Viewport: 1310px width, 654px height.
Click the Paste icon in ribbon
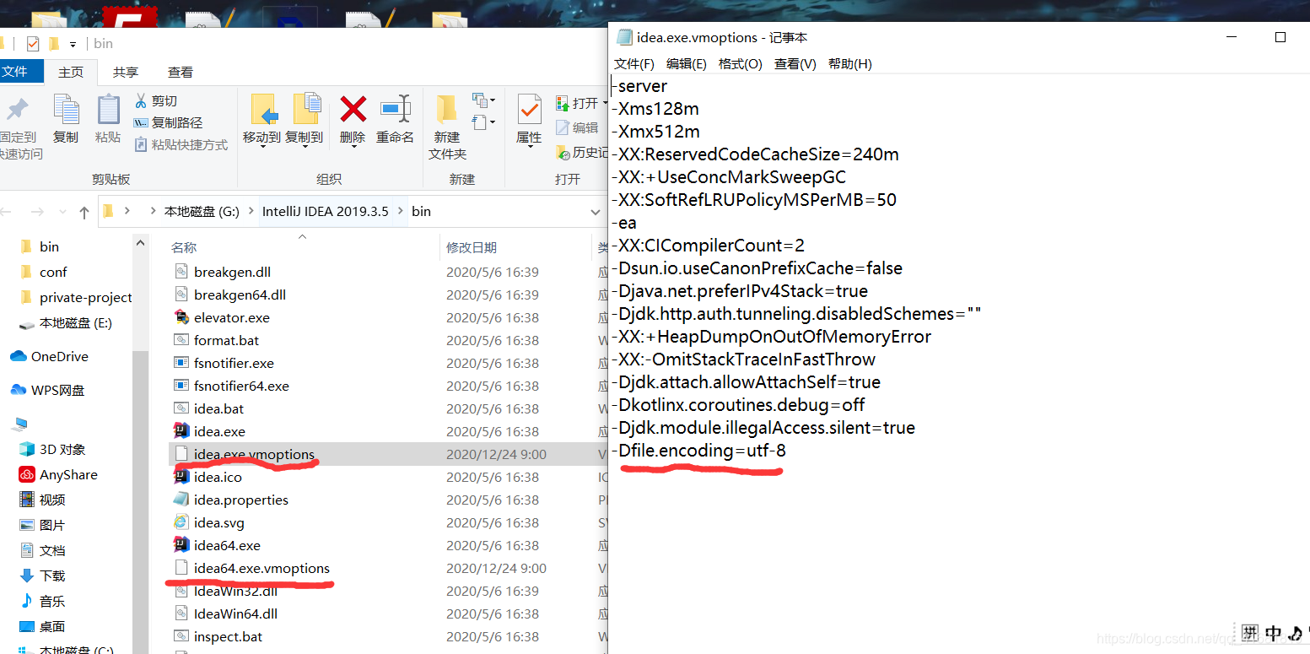click(x=108, y=109)
